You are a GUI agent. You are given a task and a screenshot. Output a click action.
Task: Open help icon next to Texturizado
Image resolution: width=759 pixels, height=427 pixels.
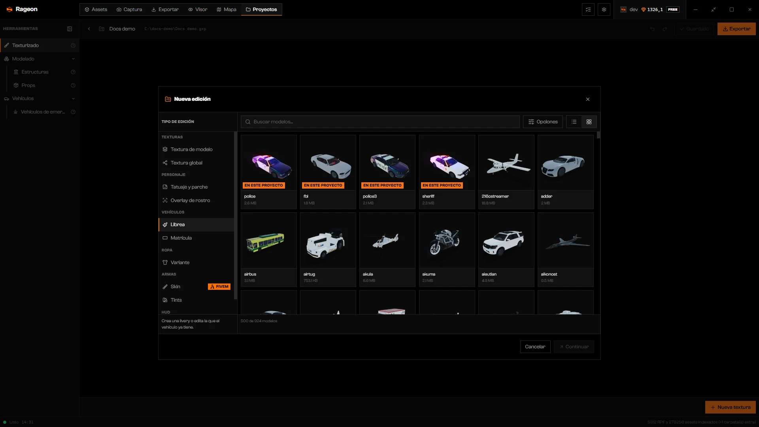tap(73, 45)
